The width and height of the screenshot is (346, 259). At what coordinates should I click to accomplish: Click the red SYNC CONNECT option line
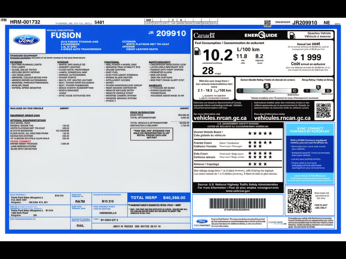pos(20,141)
